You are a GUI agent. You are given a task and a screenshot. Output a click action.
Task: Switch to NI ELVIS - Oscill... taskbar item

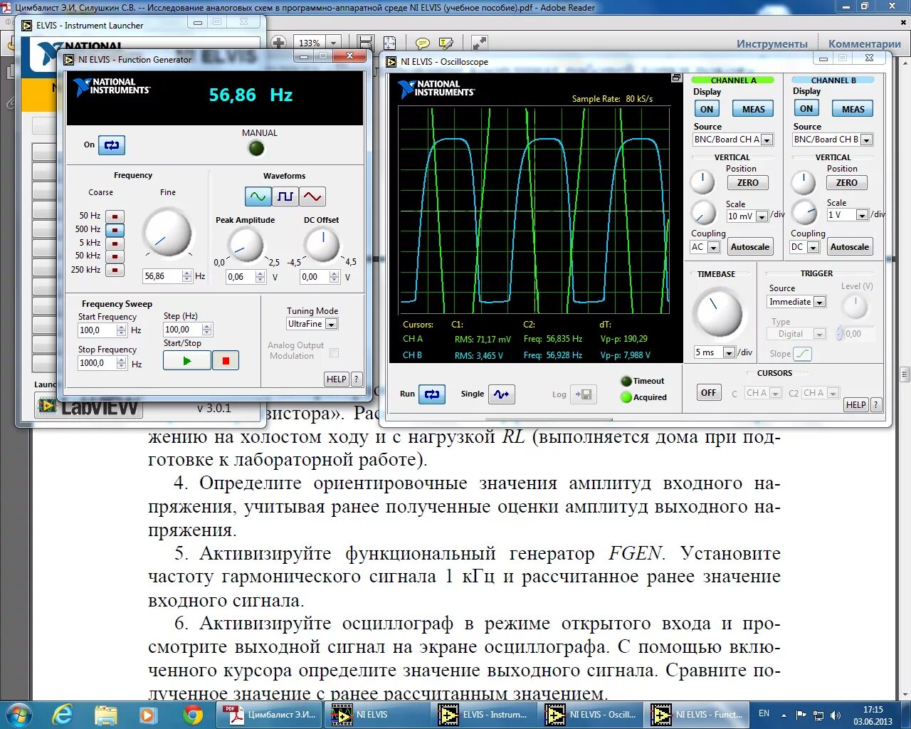click(591, 714)
